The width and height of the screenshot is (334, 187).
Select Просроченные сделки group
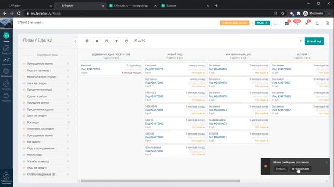pos(40,110)
